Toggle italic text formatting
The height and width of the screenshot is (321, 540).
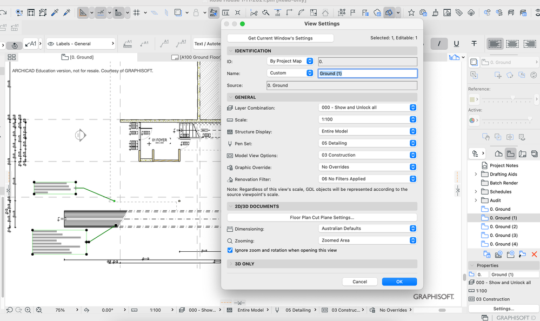[439, 44]
